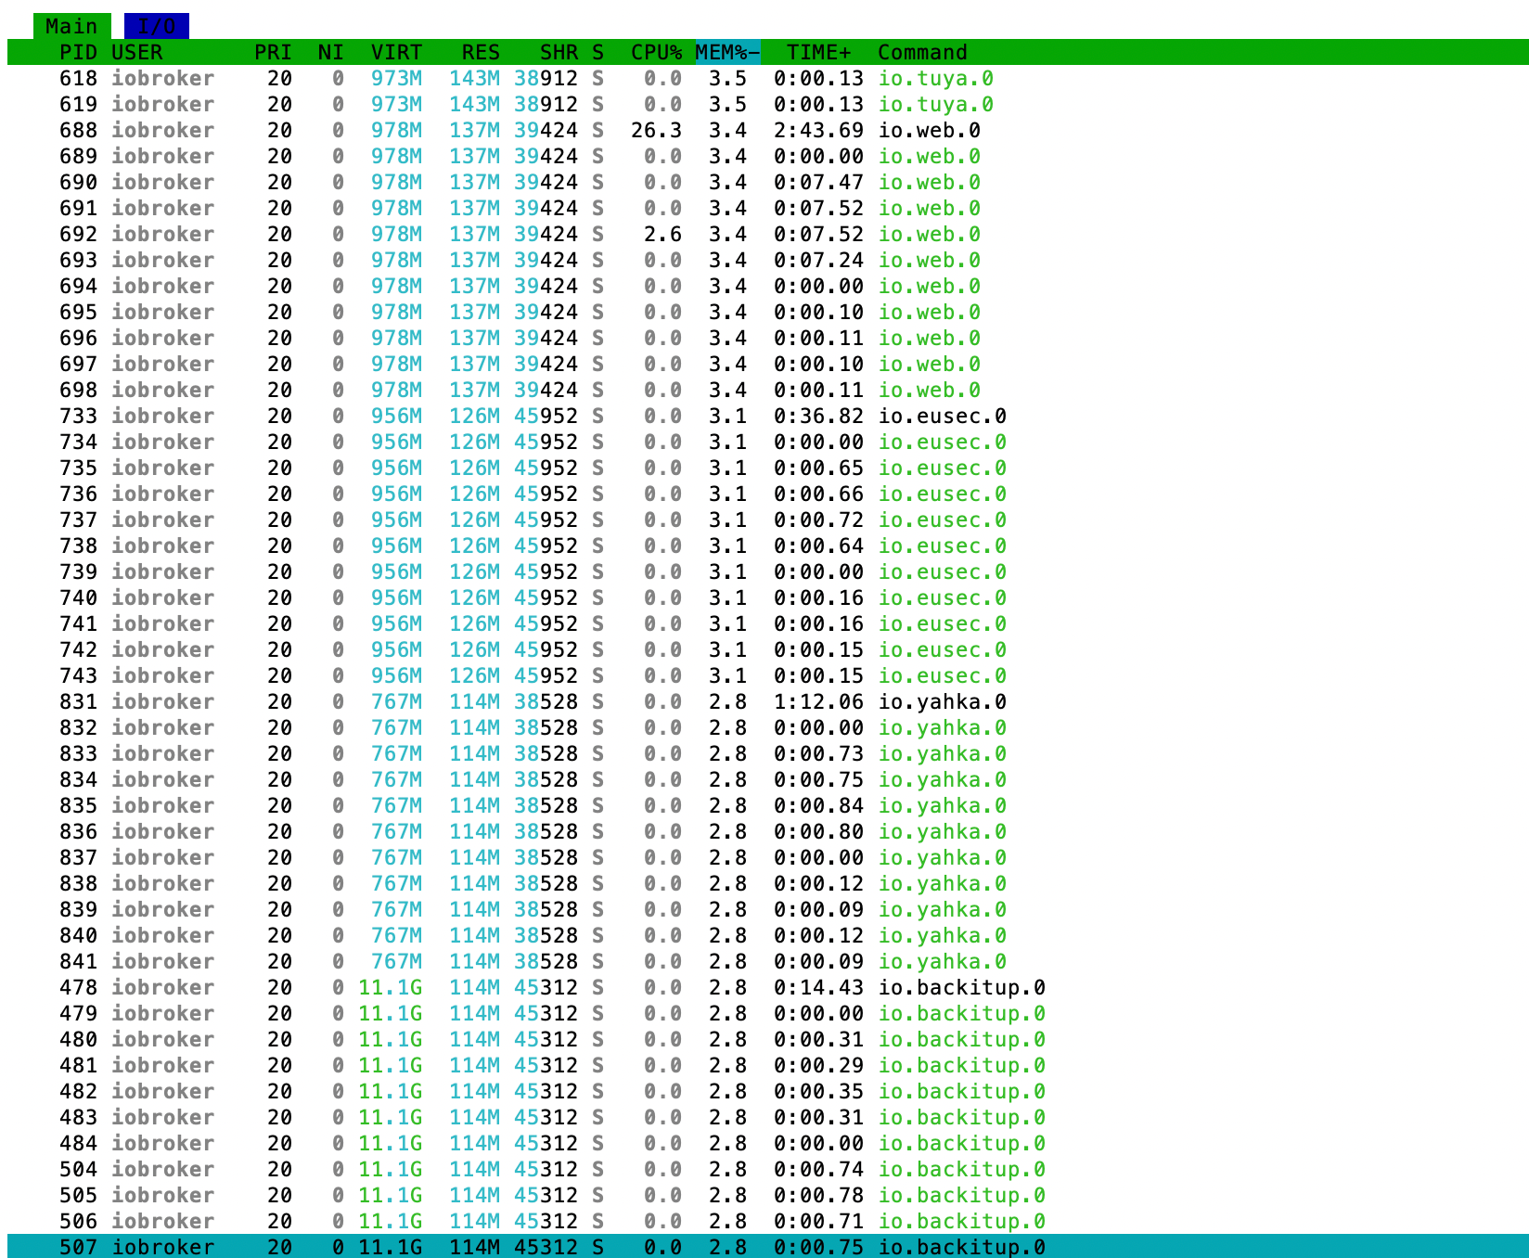Image resolution: width=1529 pixels, height=1258 pixels.
Task: Select process 831 io.yahka.0 row
Action: pyautogui.click(x=768, y=701)
